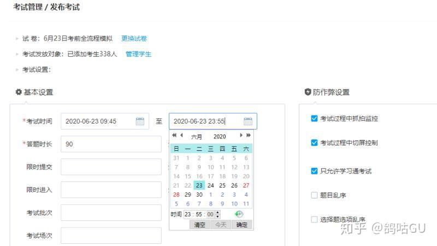Open the 2020 year selector
The image size is (437, 246).
220,137
